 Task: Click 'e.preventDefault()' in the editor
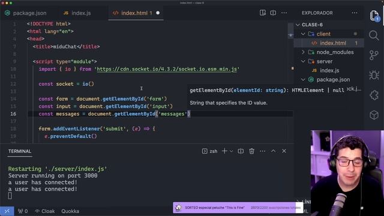pos(71,136)
